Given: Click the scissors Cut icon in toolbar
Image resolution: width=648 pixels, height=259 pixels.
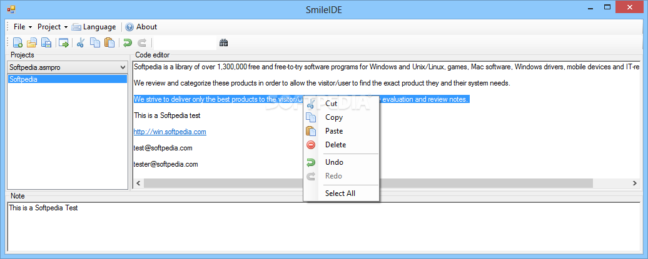Looking at the screenshot, I should click(81, 42).
